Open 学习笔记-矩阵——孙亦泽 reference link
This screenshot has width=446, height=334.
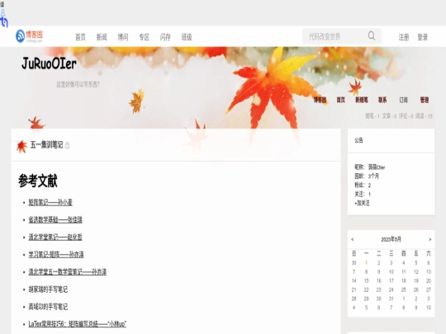[56, 255]
